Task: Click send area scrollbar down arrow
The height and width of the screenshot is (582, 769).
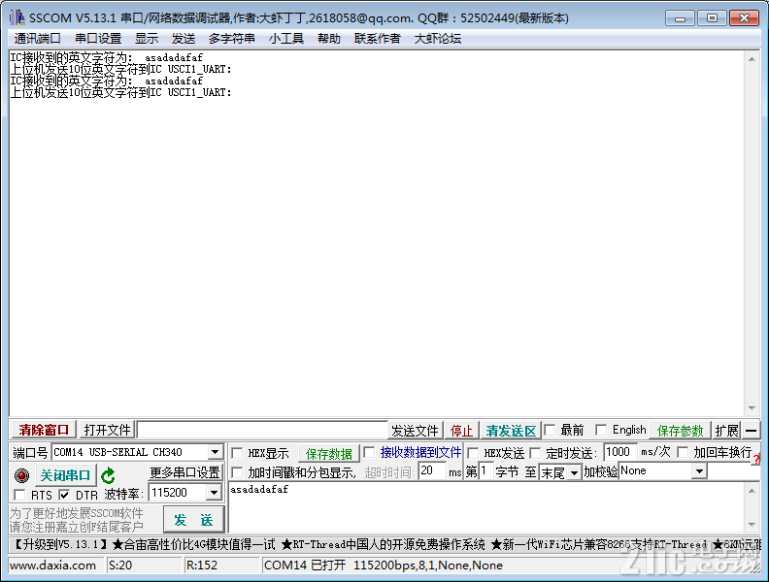Action: [x=752, y=525]
